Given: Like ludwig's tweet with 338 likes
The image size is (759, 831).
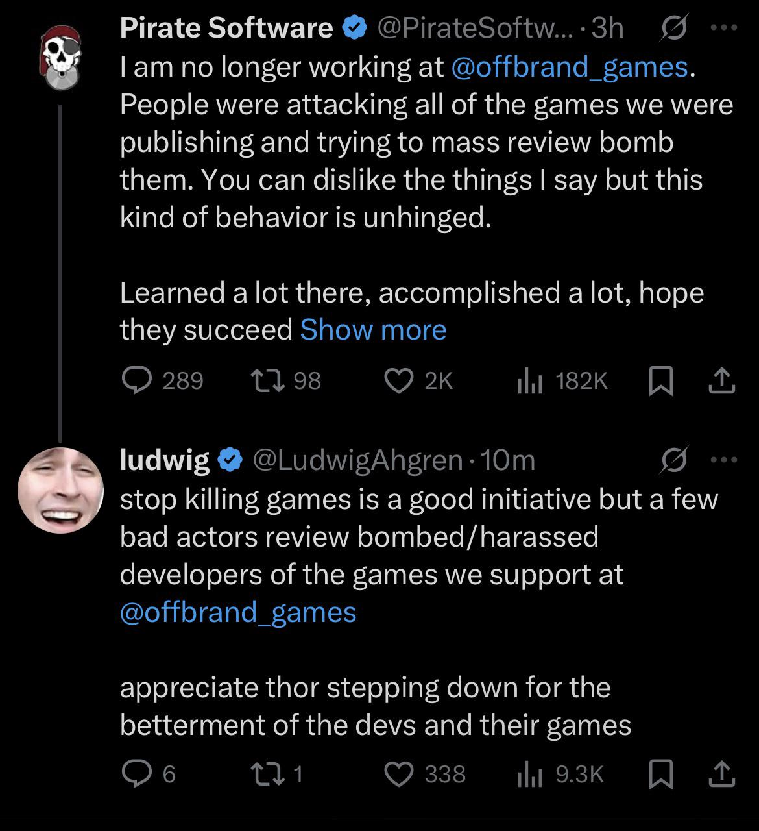Looking at the screenshot, I should 425,774.
